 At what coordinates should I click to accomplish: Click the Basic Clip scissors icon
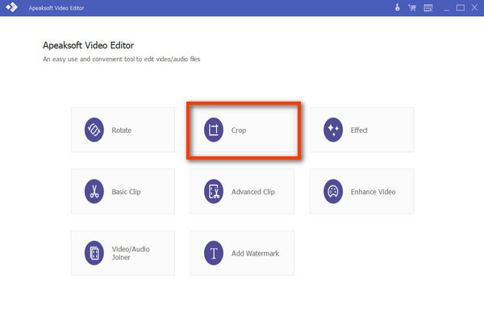(94, 192)
